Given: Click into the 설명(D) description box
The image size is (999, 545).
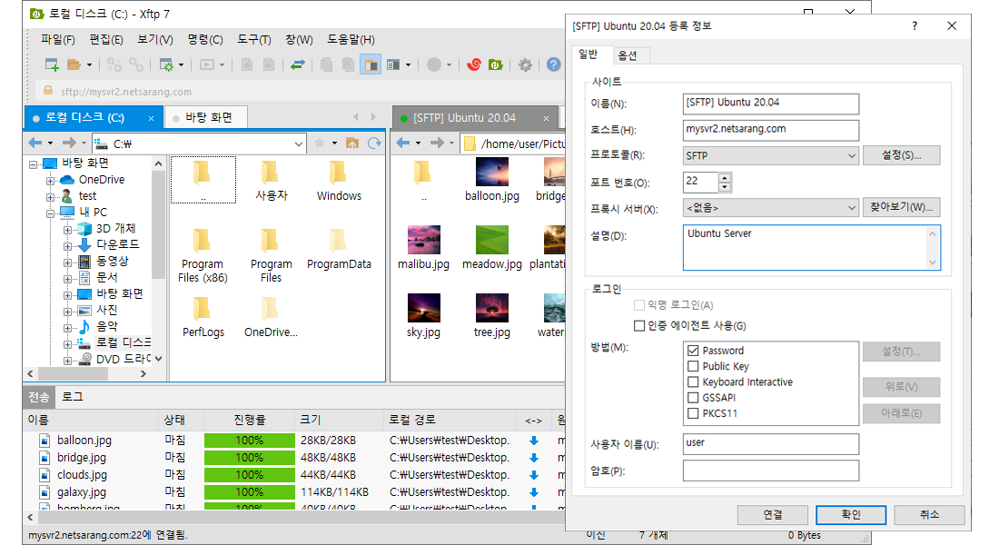Looking at the screenshot, I should (811, 247).
